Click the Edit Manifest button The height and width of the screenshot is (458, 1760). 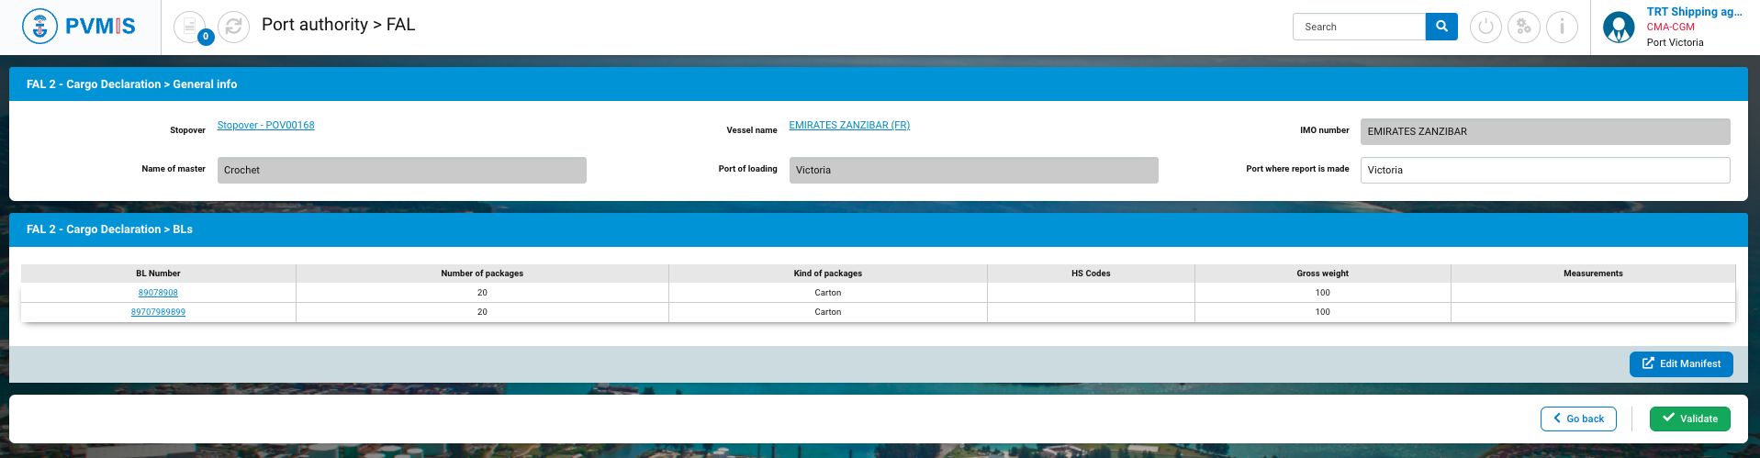pos(1681,363)
